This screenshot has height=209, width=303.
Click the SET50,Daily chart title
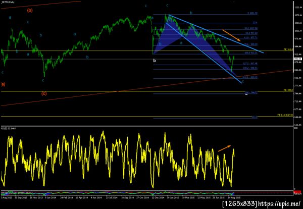tap(7, 2)
